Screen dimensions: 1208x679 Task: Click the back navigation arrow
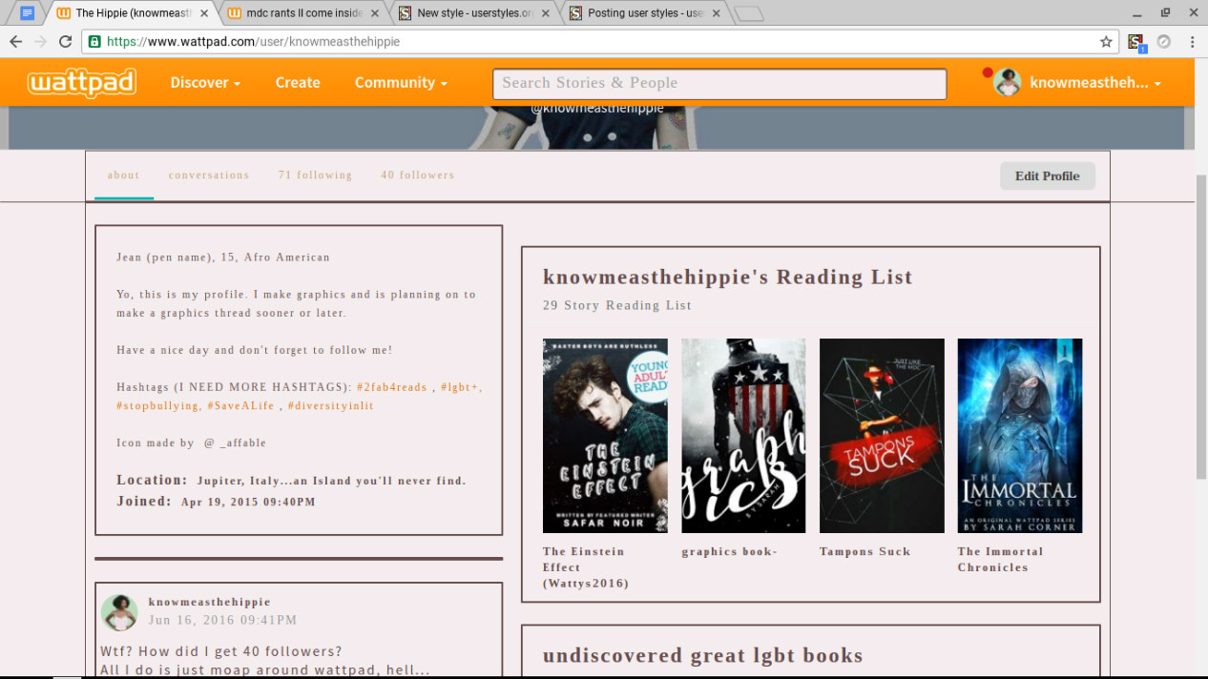pyautogui.click(x=15, y=42)
